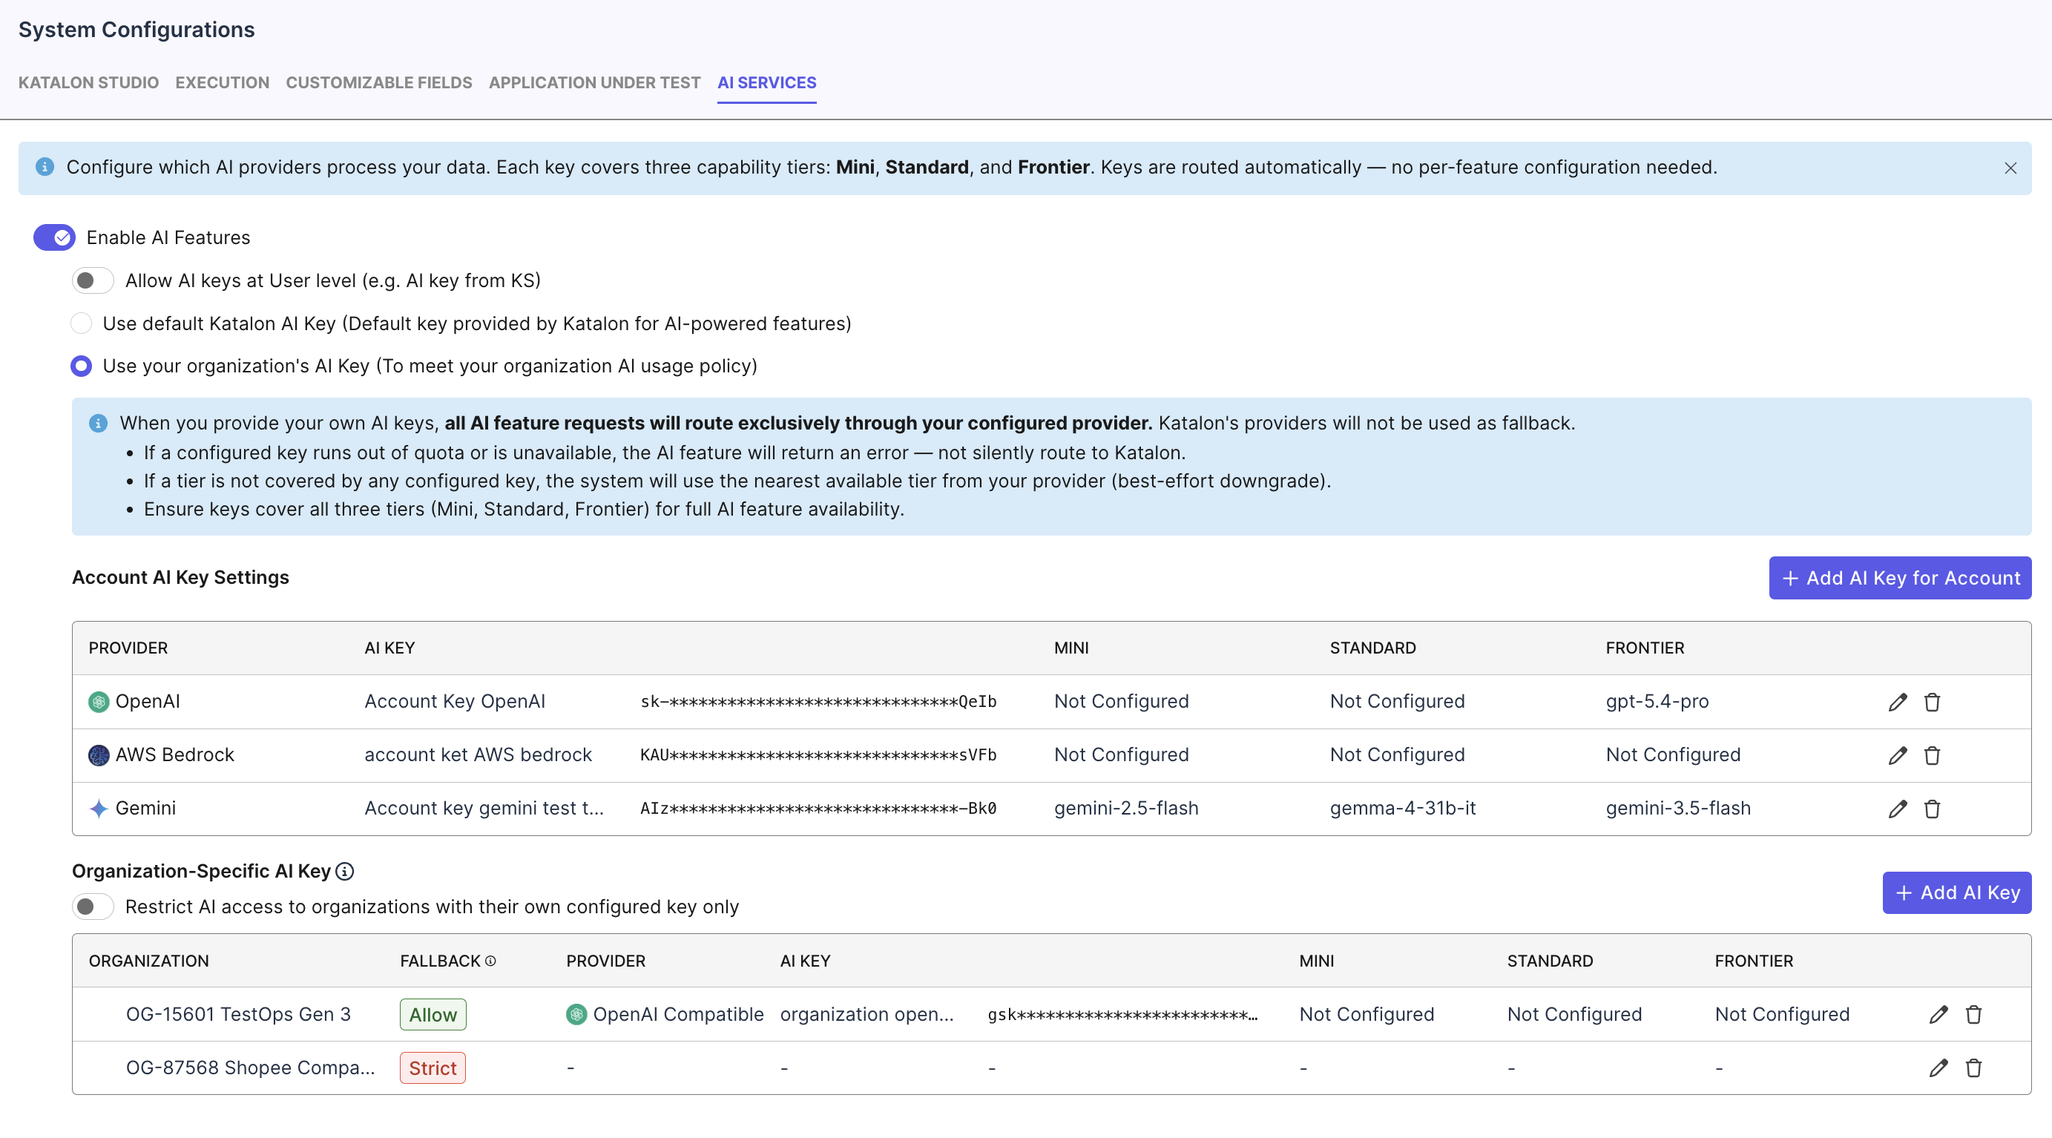
Task: Click Account key gemini test key name
Action: [x=484, y=809]
